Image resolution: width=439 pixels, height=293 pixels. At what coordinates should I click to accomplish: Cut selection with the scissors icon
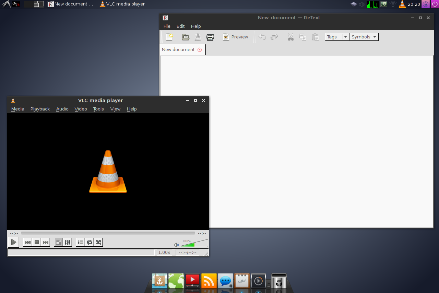tap(290, 37)
